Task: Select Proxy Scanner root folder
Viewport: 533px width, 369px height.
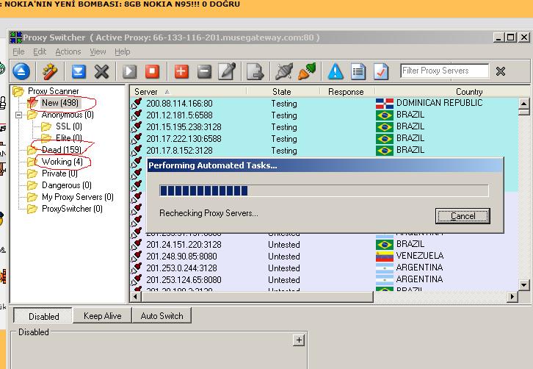Action: (54, 91)
